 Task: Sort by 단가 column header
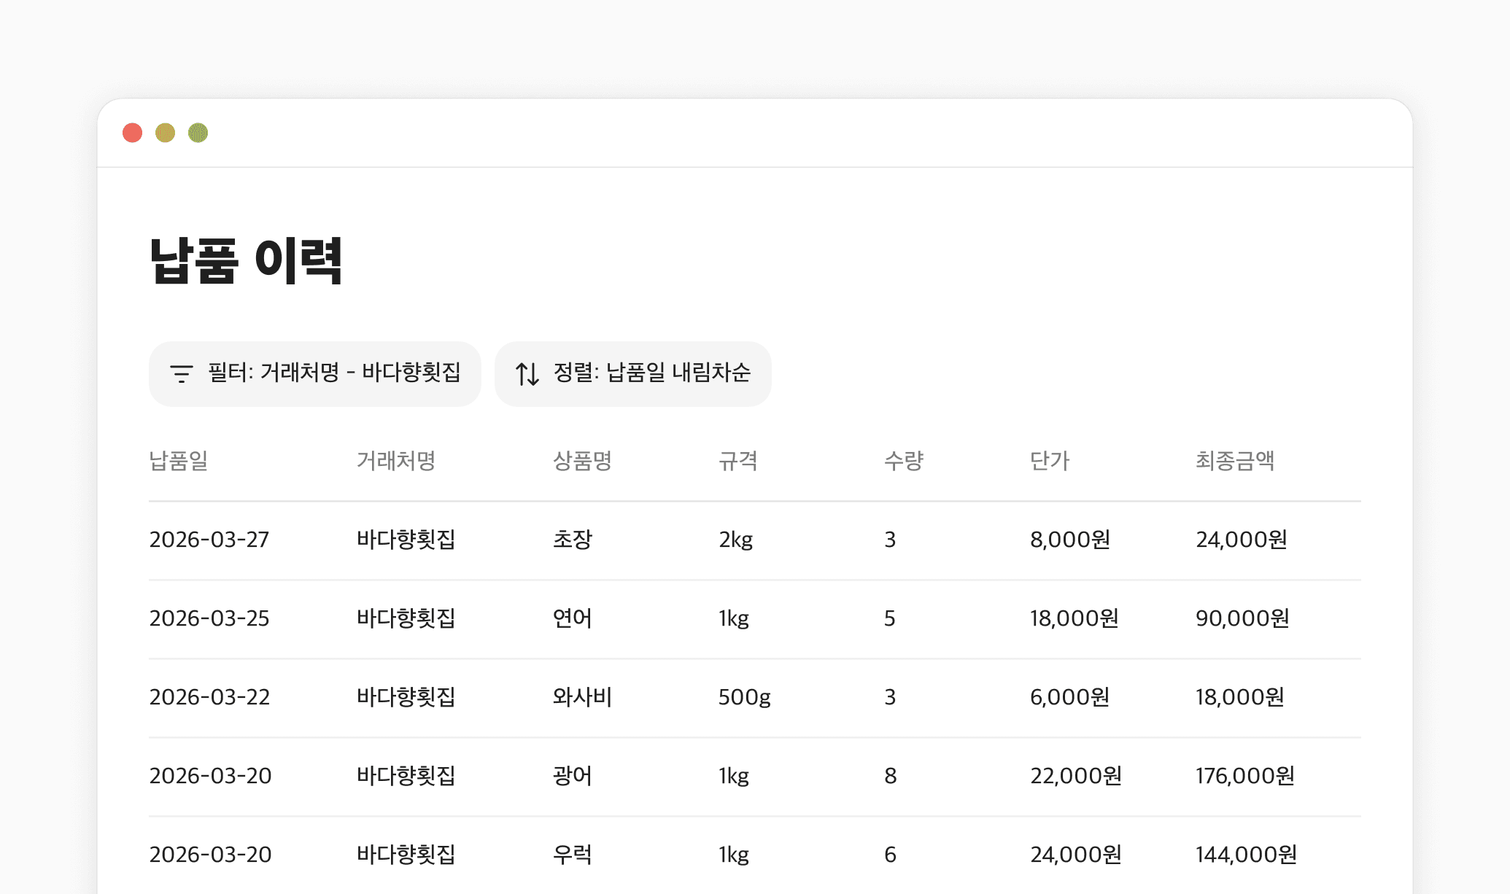pos(1049,461)
